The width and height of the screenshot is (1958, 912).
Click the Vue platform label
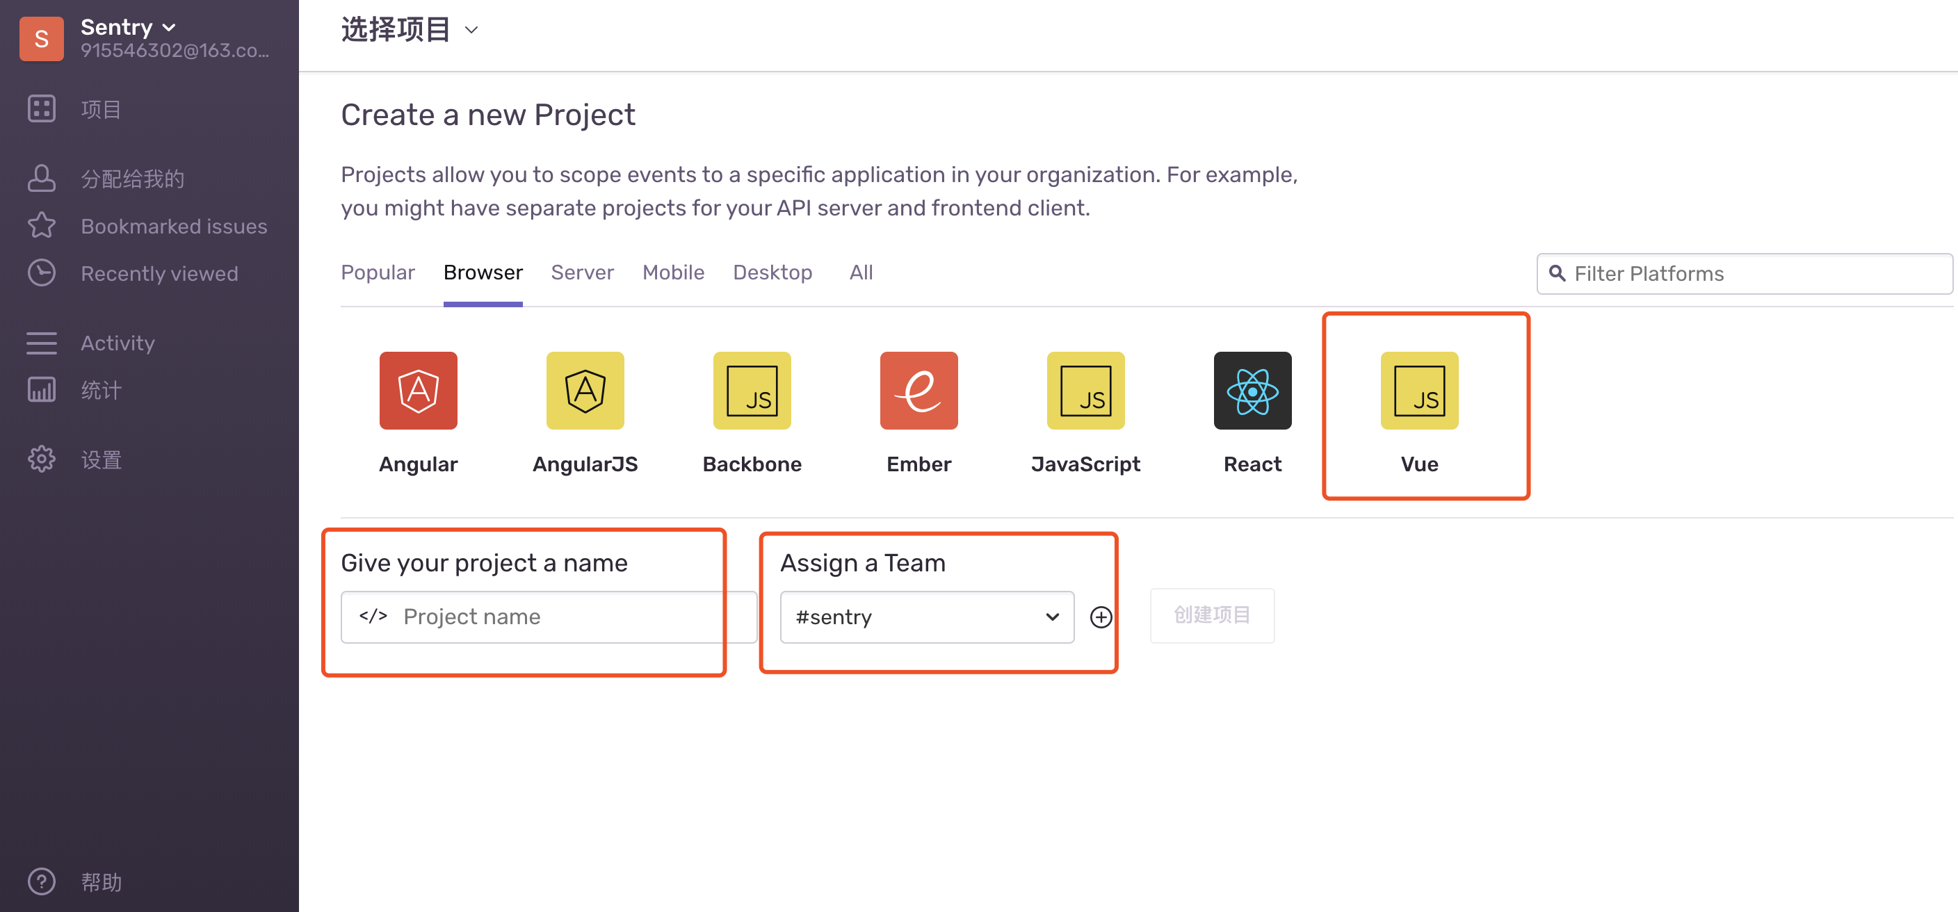pos(1419,464)
